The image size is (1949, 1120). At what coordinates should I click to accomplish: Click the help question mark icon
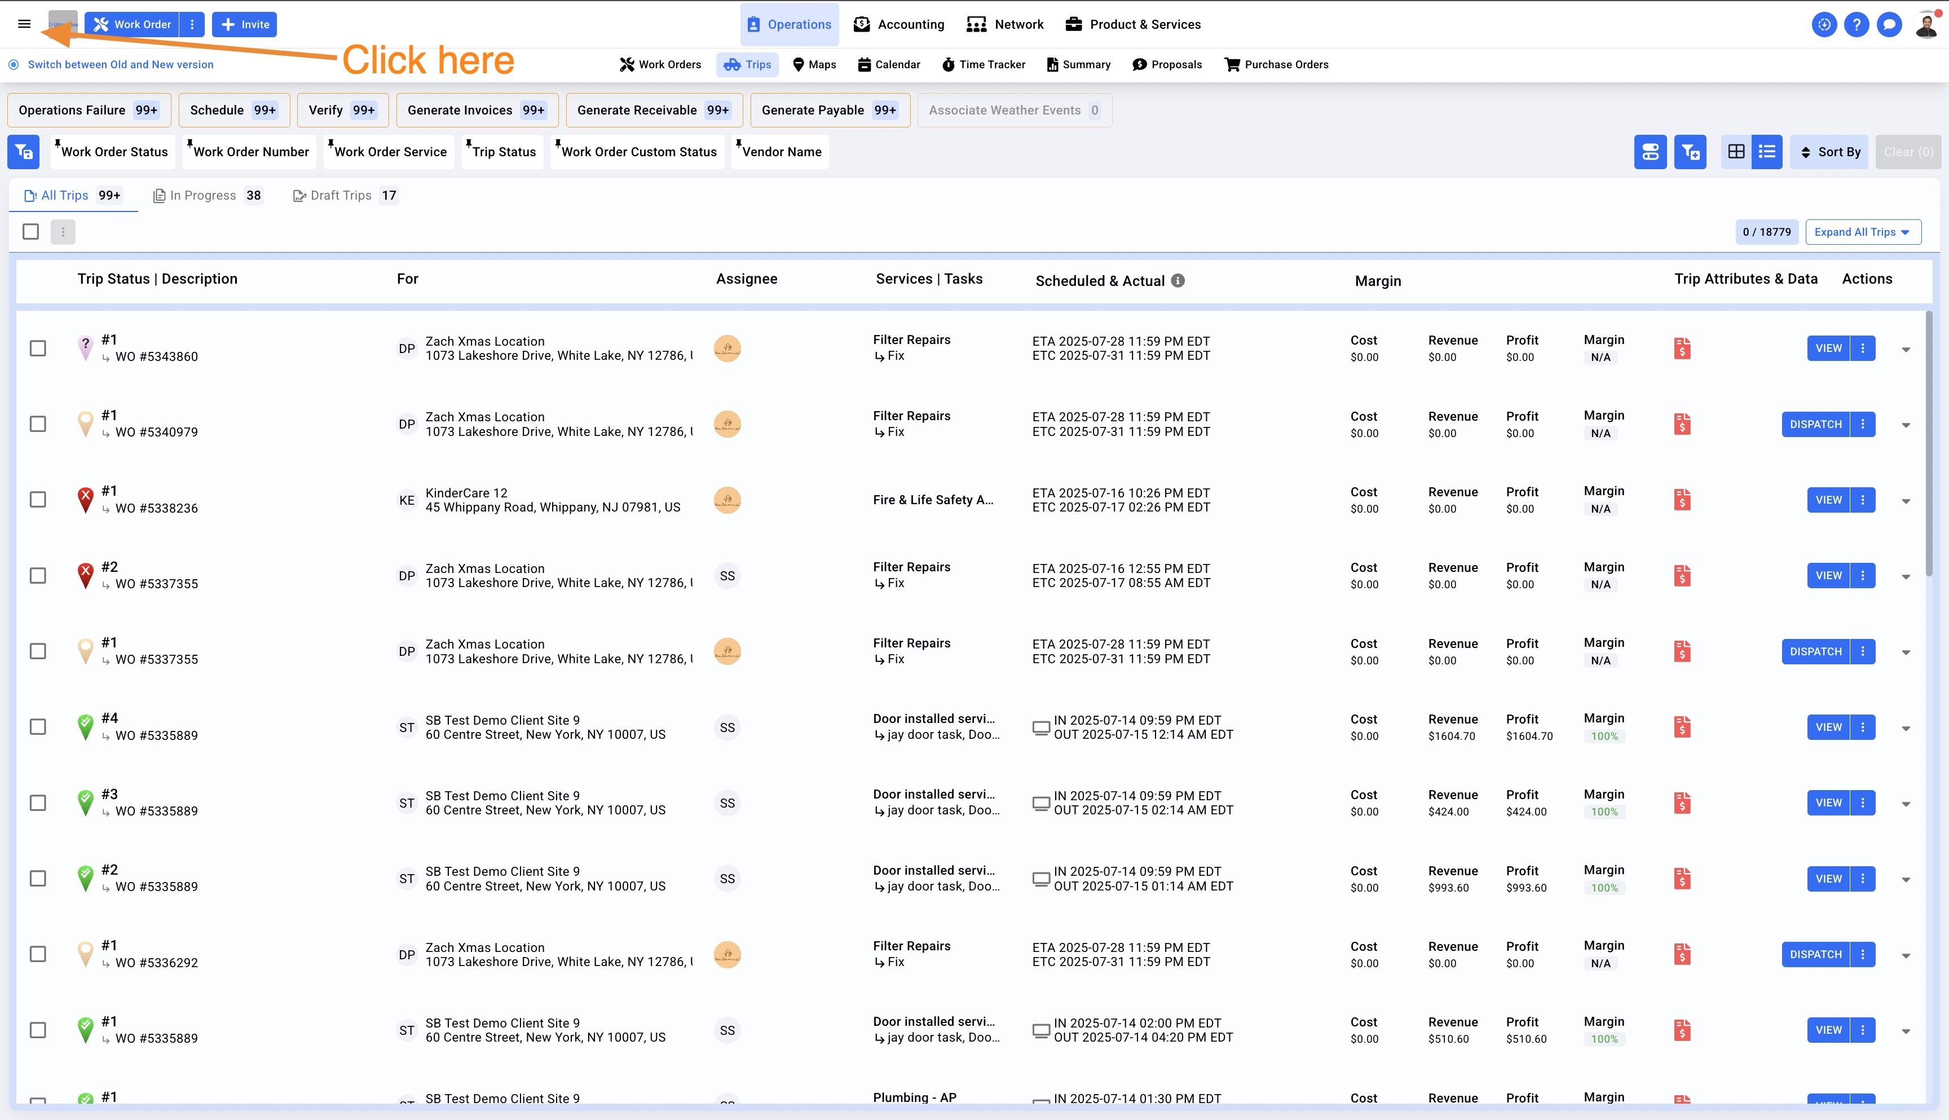click(x=1856, y=25)
